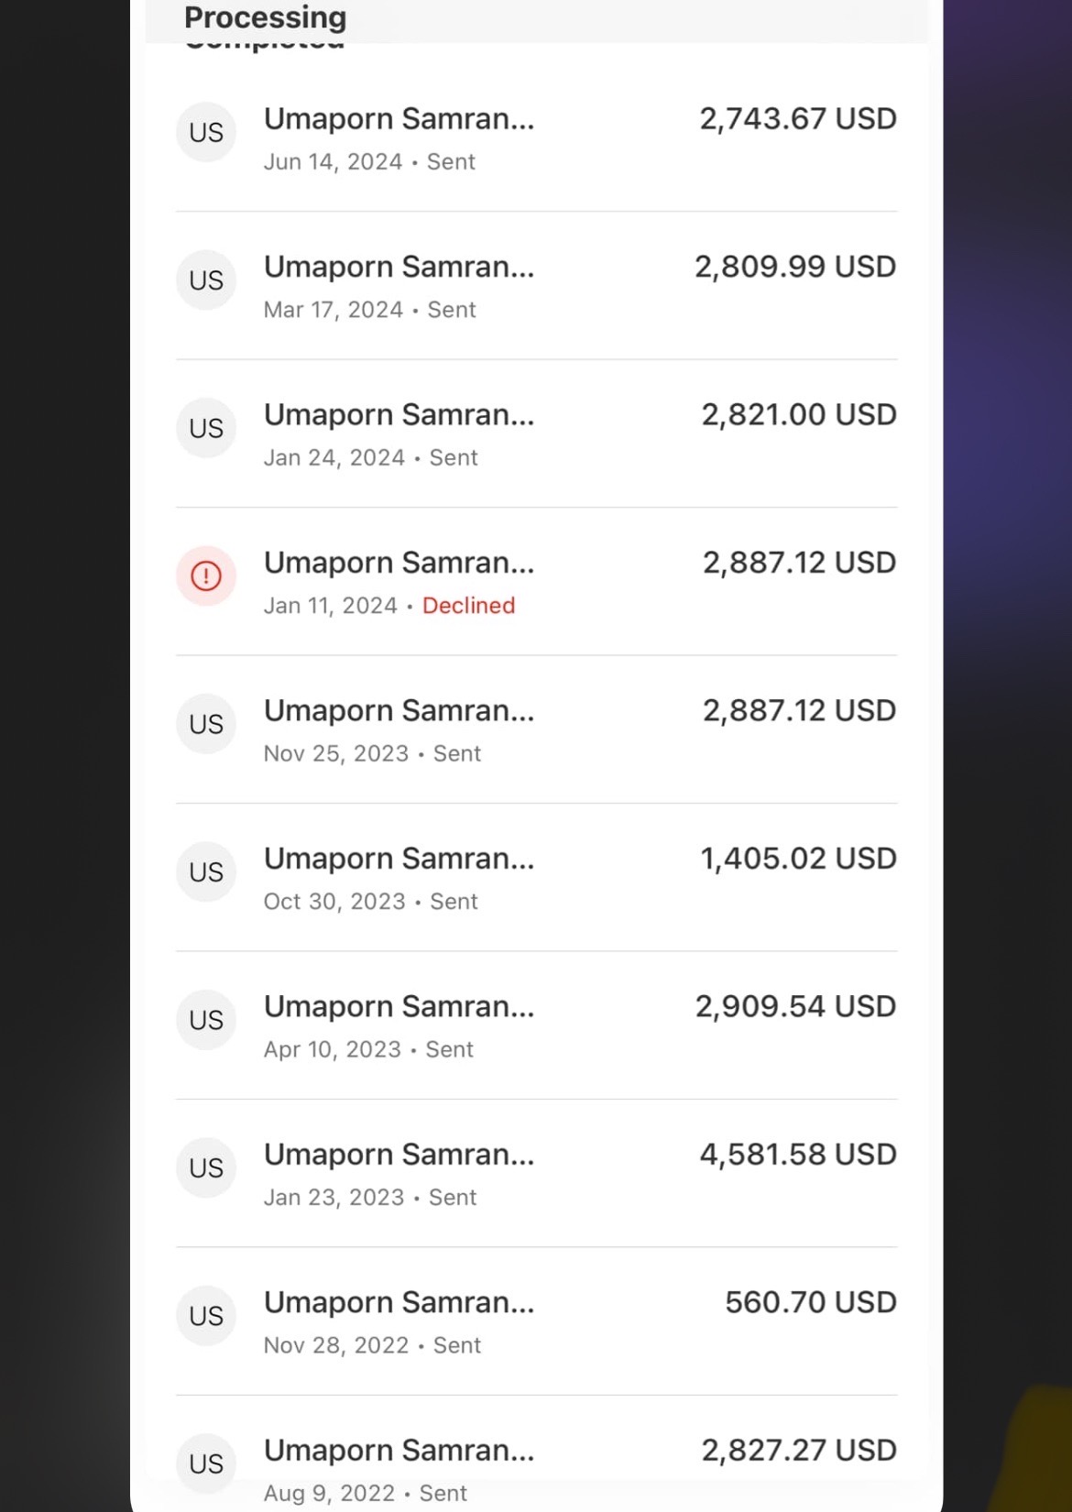This screenshot has height=1512, width=1072.
Task: Open the 560.70 USD transaction
Action: pos(536,1321)
